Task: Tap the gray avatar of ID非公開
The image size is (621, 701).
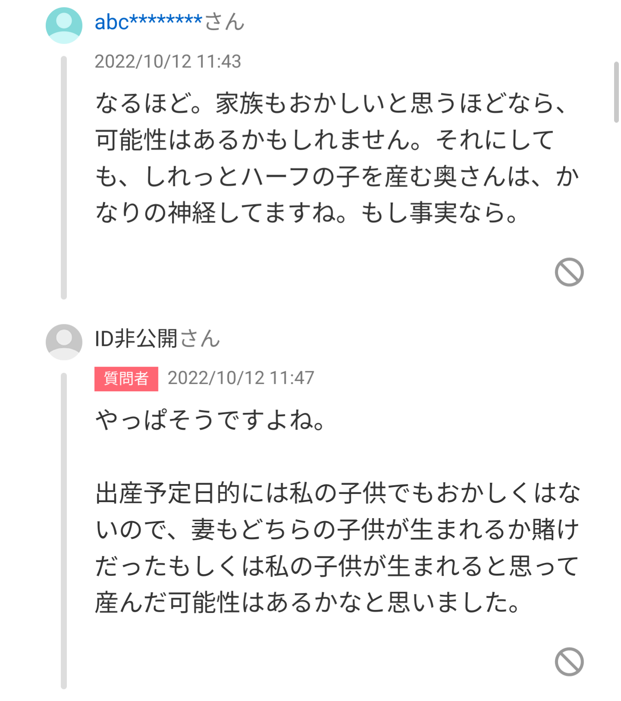Action: [x=64, y=342]
